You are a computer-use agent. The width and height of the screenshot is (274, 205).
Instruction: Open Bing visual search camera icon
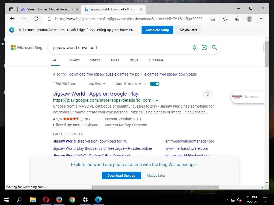204,48
